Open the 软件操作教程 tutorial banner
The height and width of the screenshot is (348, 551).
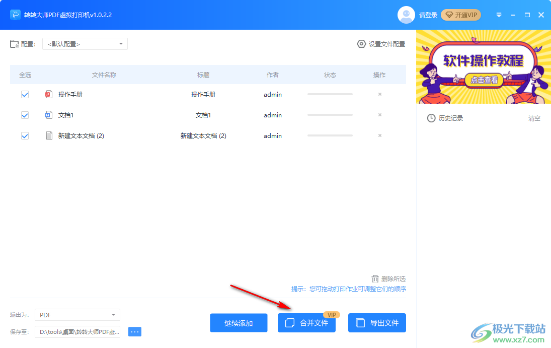(x=484, y=67)
